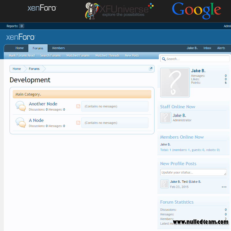Click the xenForo logo in the top black banner
The image size is (231, 231).
pos(42,8)
